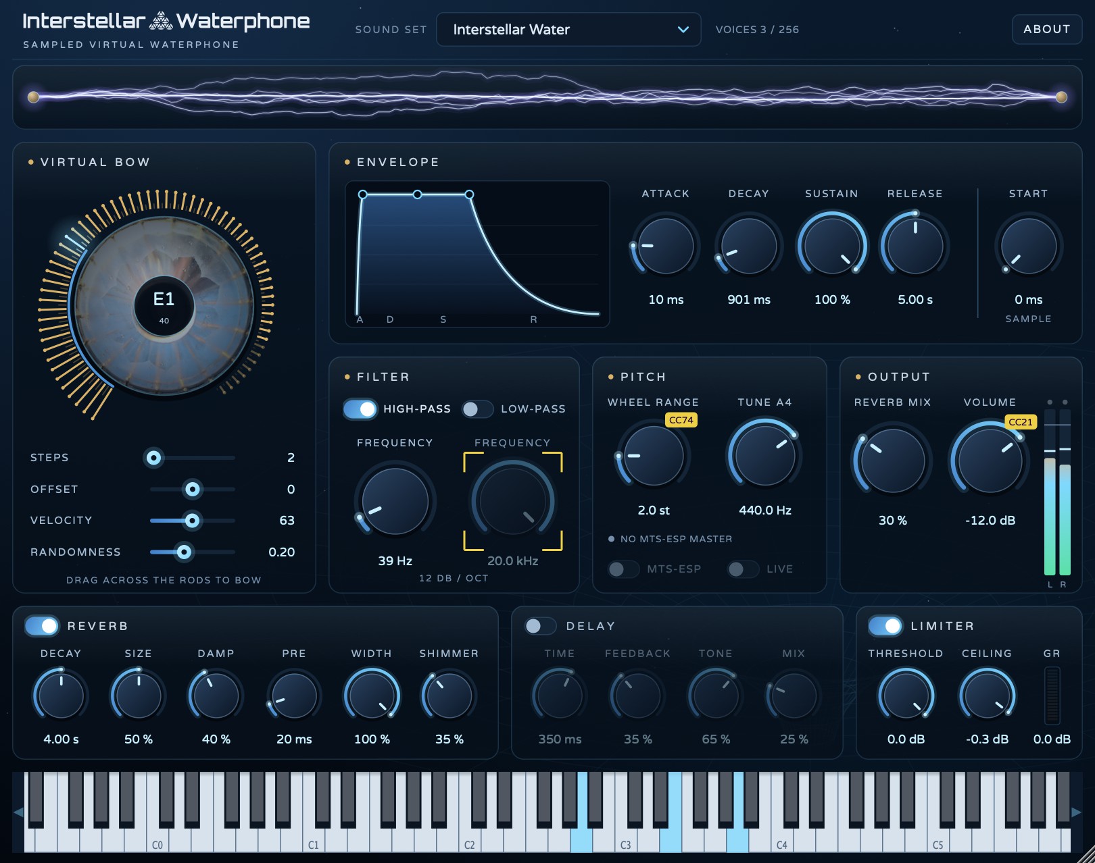The height and width of the screenshot is (863, 1095).
Task: Enable the MTS-ESP toggle
Action: [x=623, y=569]
